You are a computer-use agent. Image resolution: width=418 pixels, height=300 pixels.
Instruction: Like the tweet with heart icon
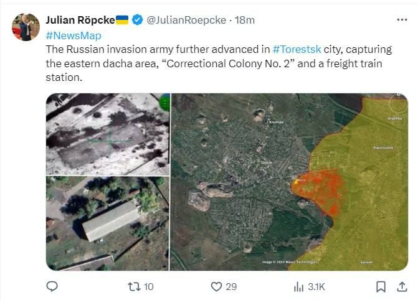click(216, 286)
